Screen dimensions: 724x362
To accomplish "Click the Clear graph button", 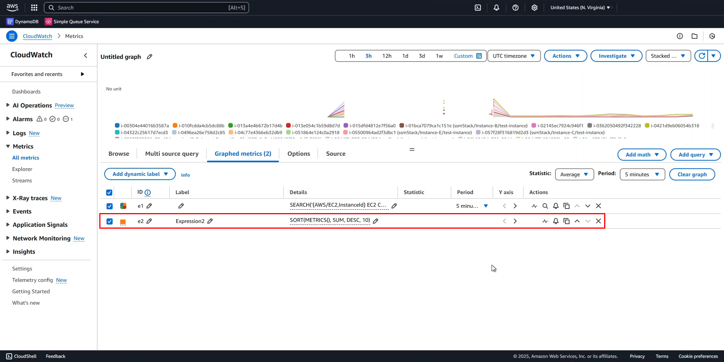I will click(x=692, y=174).
